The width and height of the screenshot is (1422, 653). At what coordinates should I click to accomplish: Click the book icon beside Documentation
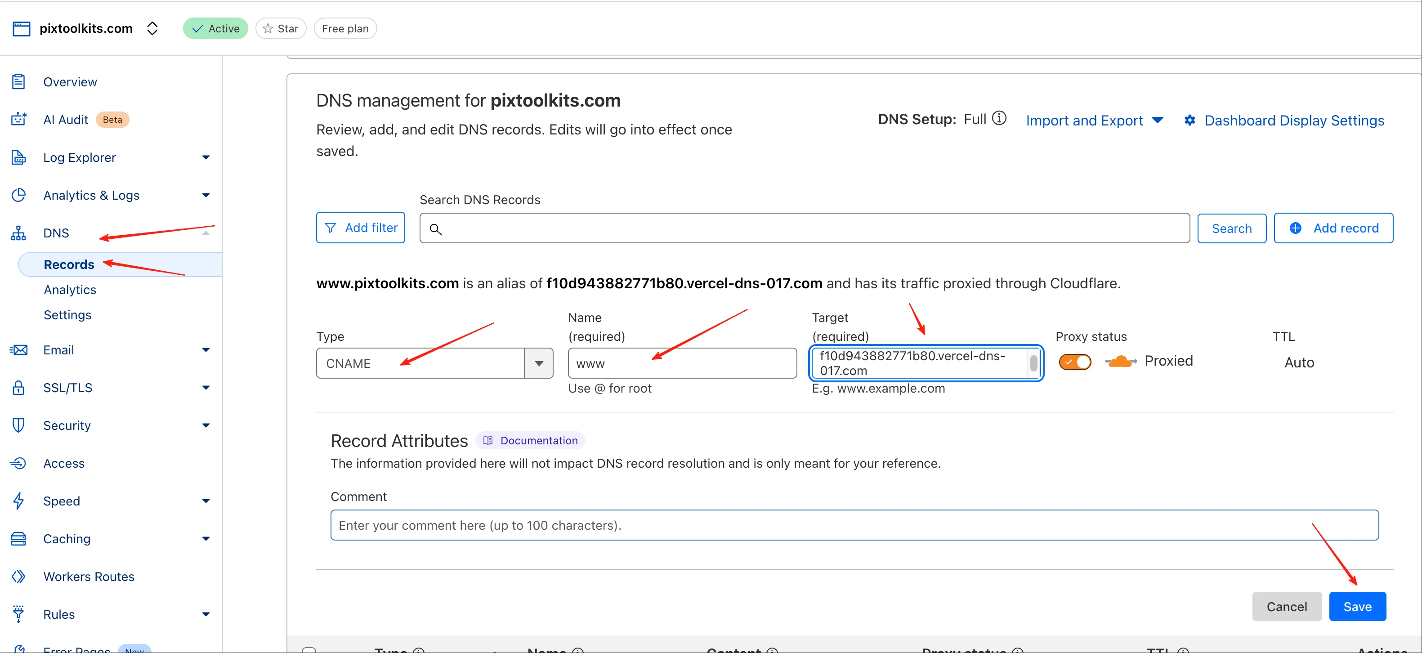tap(488, 440)
